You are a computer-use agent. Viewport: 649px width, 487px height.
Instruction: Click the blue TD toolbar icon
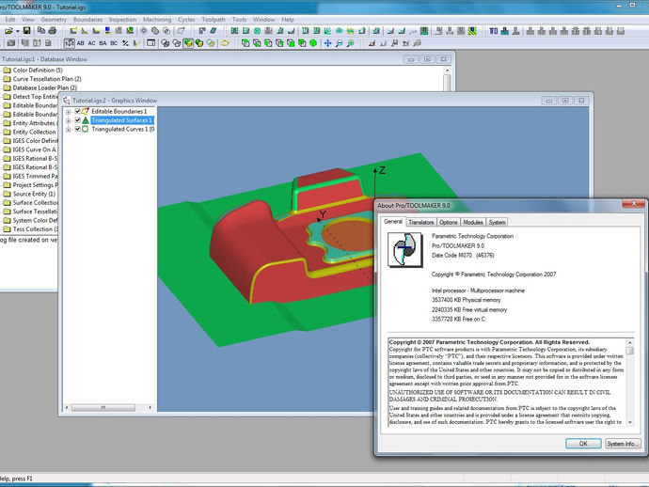[494, 31]
